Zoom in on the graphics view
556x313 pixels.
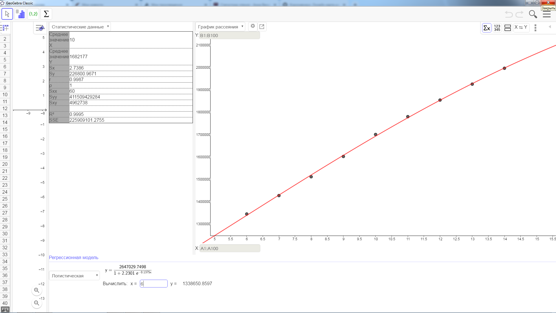coord(36,290)
